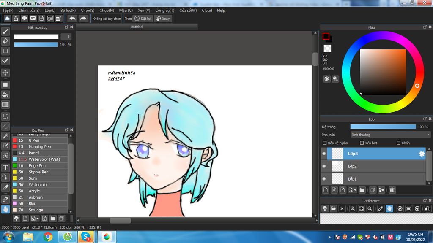This screenshot has width=433, height=243.
Task: Select the Lasso selection tool
Action: 5,127
